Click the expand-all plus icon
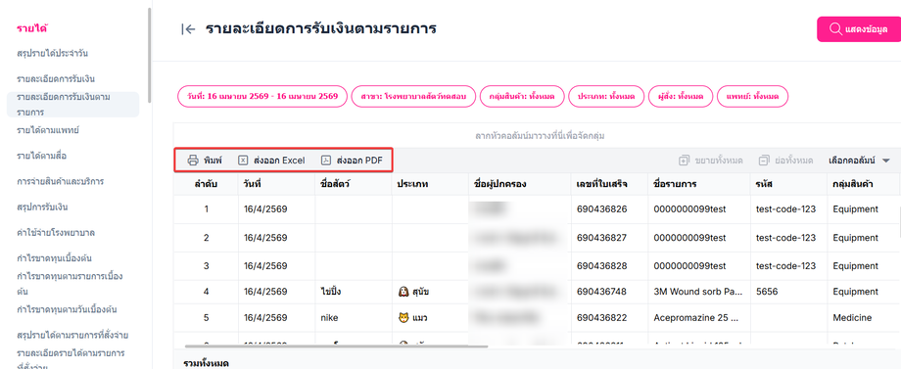Image resolution: width=901 pixels, height=369 pixels. pos(684,161)
